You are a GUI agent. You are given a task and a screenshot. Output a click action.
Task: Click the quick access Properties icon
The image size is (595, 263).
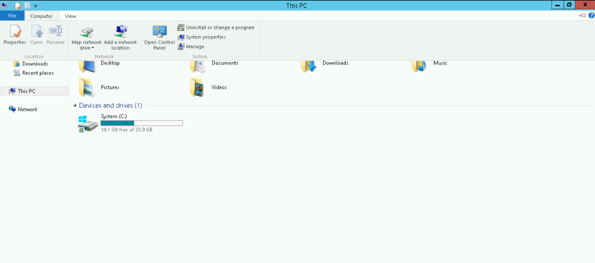[17, 5]
